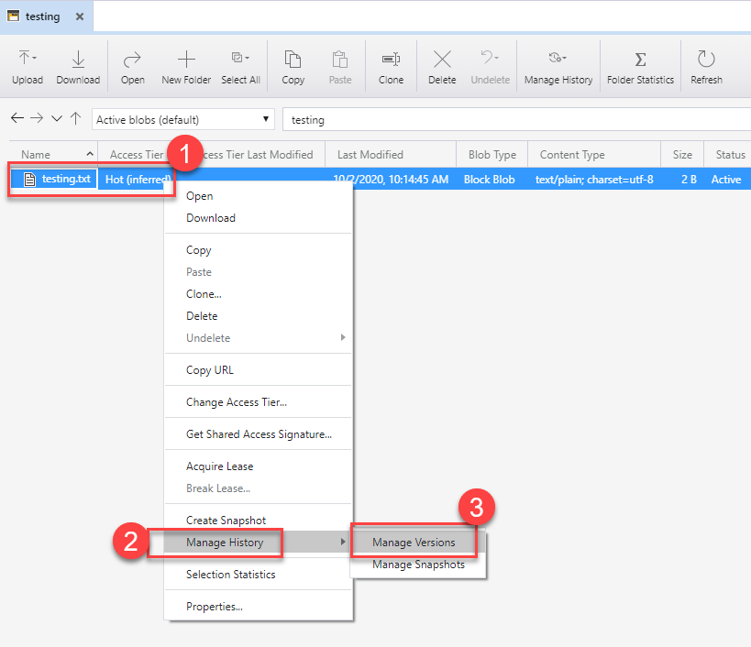
Task: Create a New Folder from the toolbar
Action: 186,67
